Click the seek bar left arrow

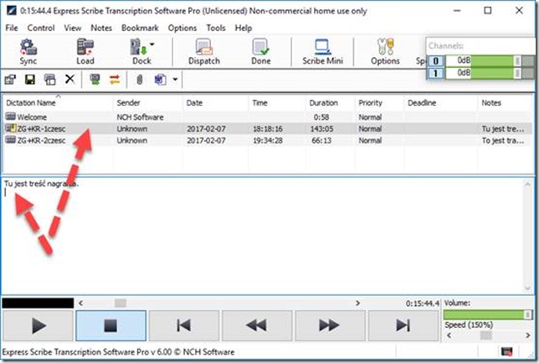coord(81,303)
